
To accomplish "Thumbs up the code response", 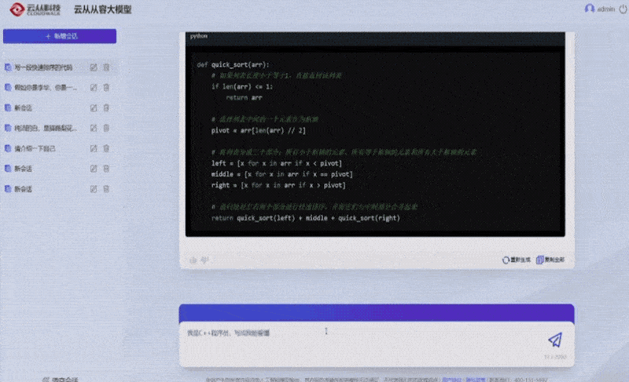I will coord(193,260).
